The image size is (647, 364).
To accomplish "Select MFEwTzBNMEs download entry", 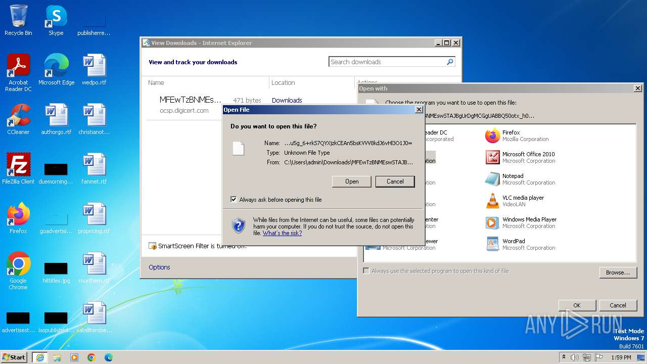I will coord(191,100).
